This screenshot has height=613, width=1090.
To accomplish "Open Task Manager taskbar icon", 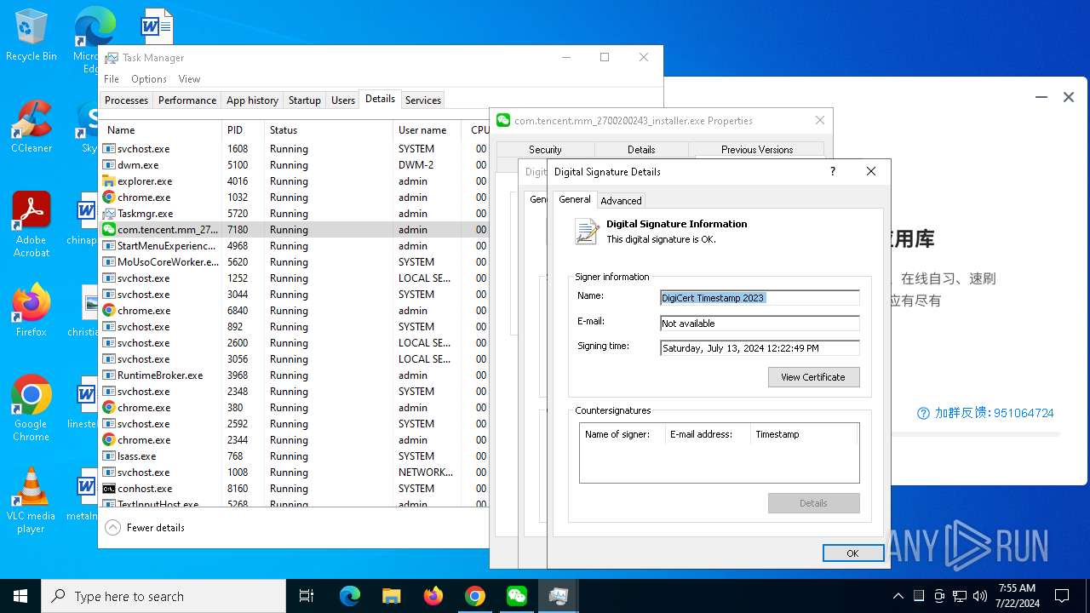I will 559,596.
